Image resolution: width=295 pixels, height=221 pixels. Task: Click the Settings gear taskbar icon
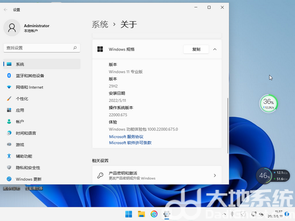[167, 214]
